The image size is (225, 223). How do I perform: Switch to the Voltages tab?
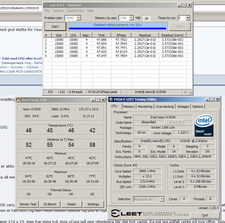coord(183,107)
